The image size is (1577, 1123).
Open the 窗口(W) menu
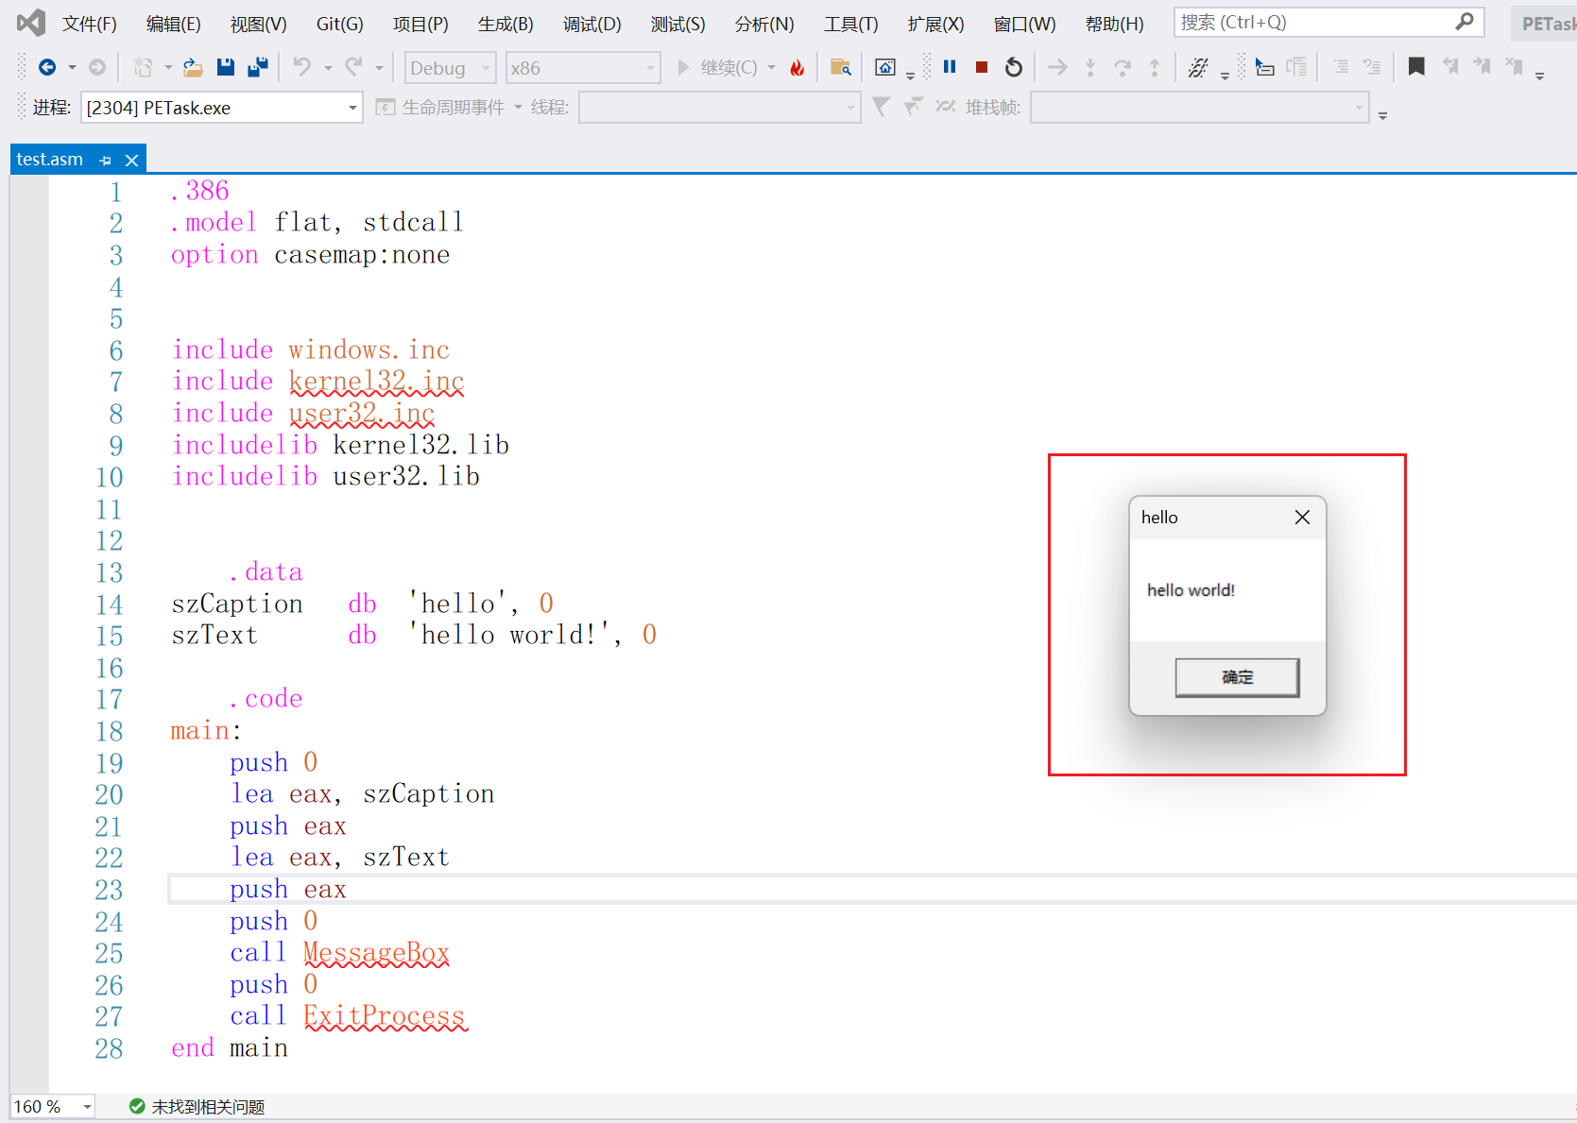(x=1024, y=24)
